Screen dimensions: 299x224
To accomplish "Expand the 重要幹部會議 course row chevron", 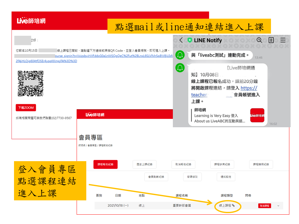I will (x=278, y=206).
